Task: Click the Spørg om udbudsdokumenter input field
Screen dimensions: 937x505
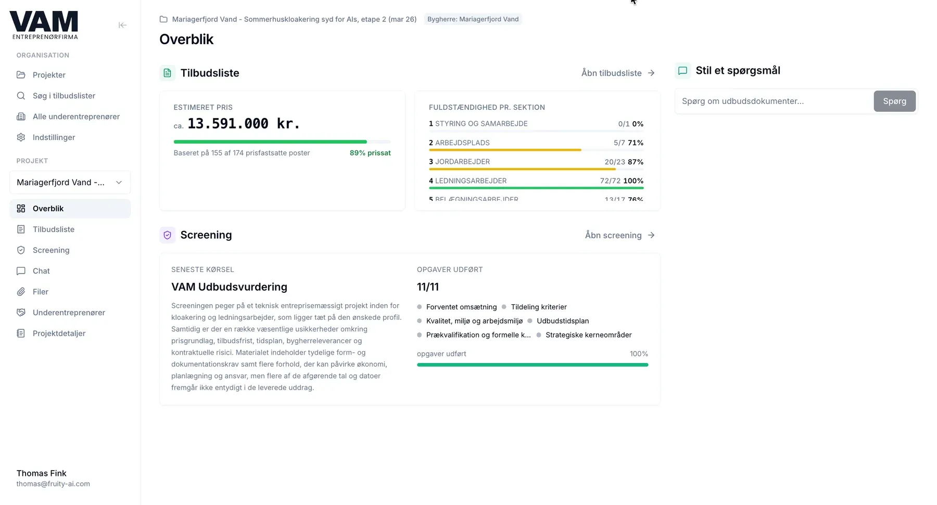Action: pyautogui.click(x=774, y=101)
